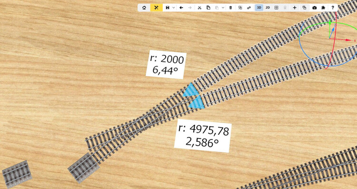Click the group objects icon
The image size is (357, 189).
pyautogui.click(x=240, y=8)
